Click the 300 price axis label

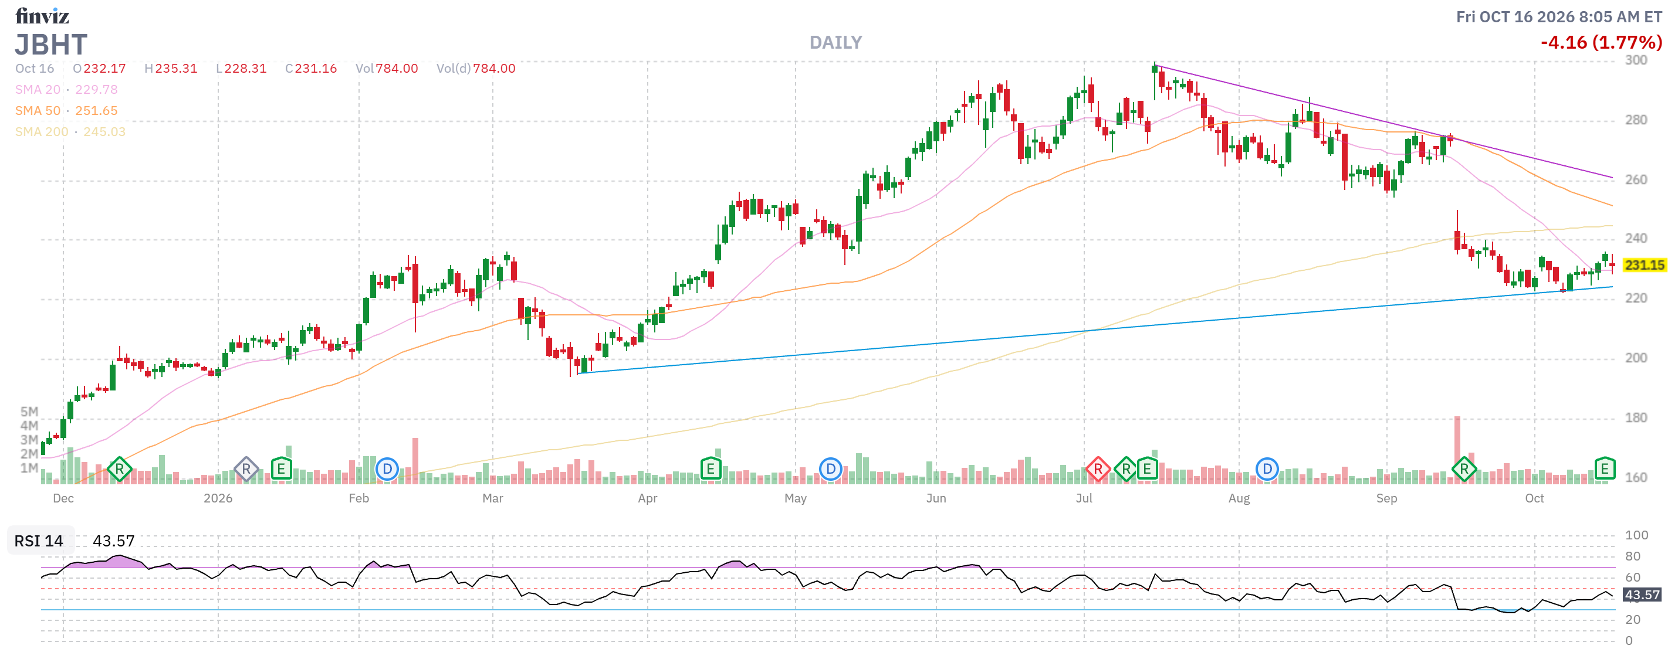click(1636, 60)
